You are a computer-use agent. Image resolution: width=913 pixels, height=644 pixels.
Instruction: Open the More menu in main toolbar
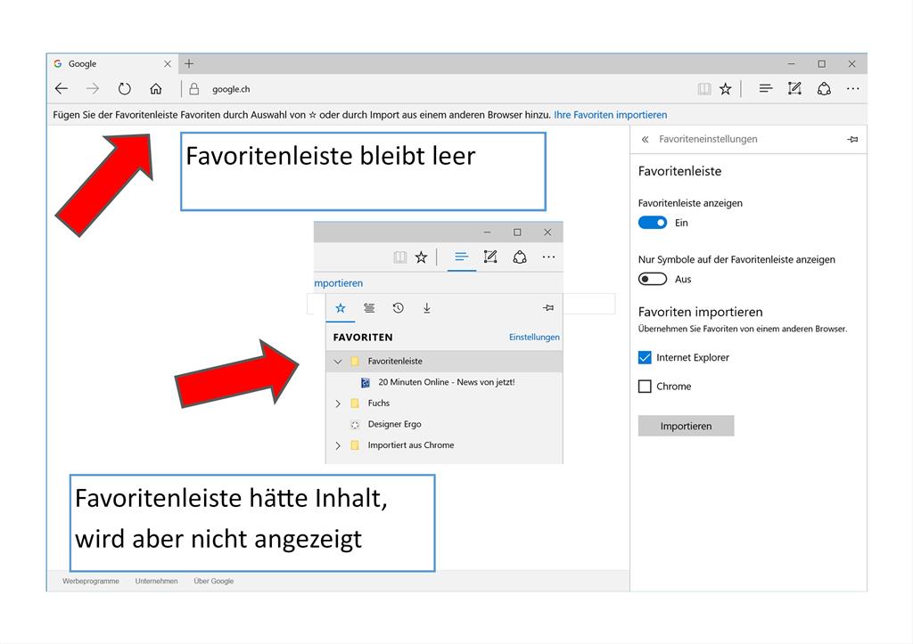853,88
